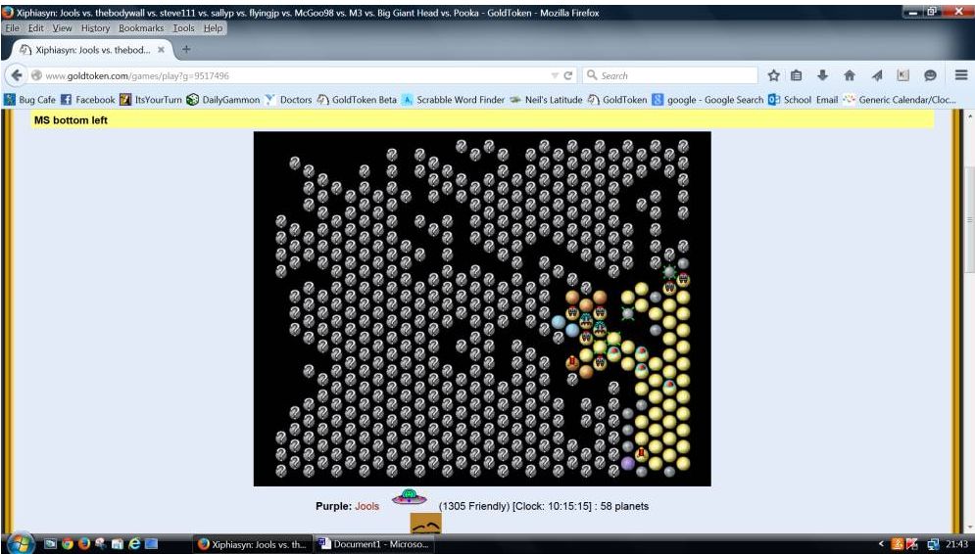The height and width of the screenshot is (554, 975).
Task: Open the Firefox hamburger menu
Action: [960, 75]
